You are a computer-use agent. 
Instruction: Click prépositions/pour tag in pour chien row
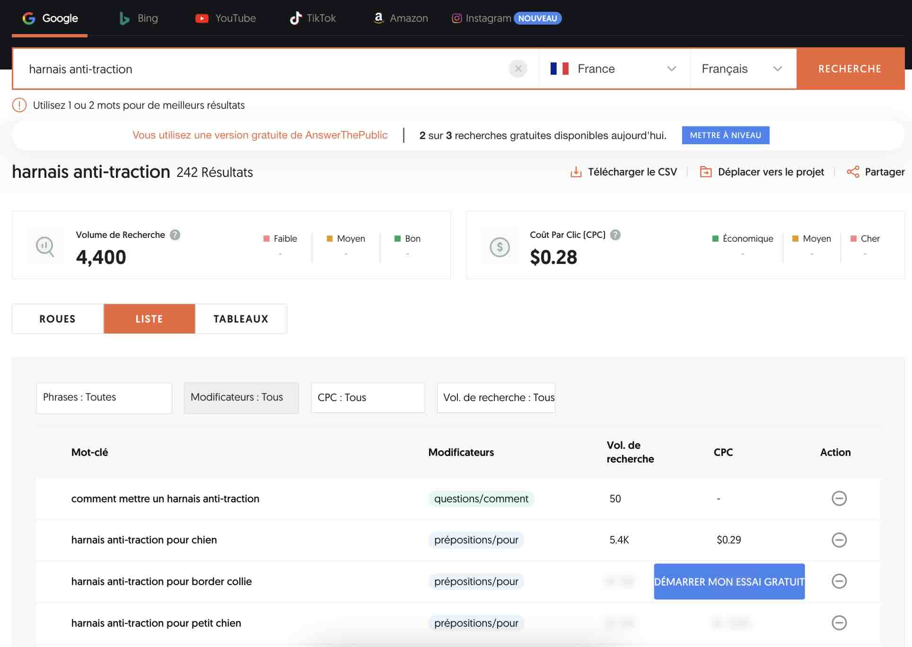click(476, 540)
